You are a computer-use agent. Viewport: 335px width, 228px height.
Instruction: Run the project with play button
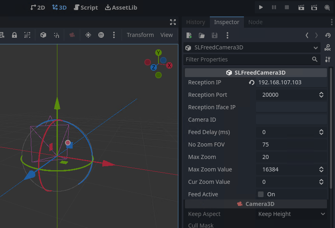tap(261, 8)
